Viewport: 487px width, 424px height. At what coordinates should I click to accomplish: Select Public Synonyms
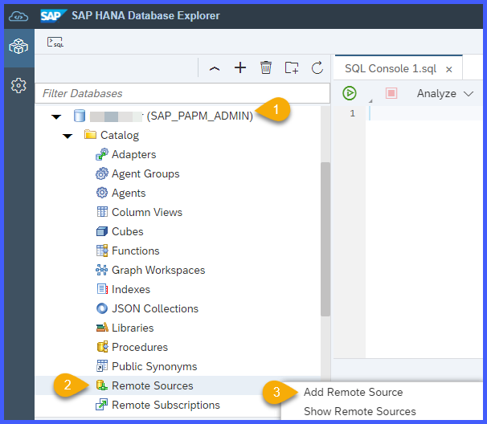(154, 366)
